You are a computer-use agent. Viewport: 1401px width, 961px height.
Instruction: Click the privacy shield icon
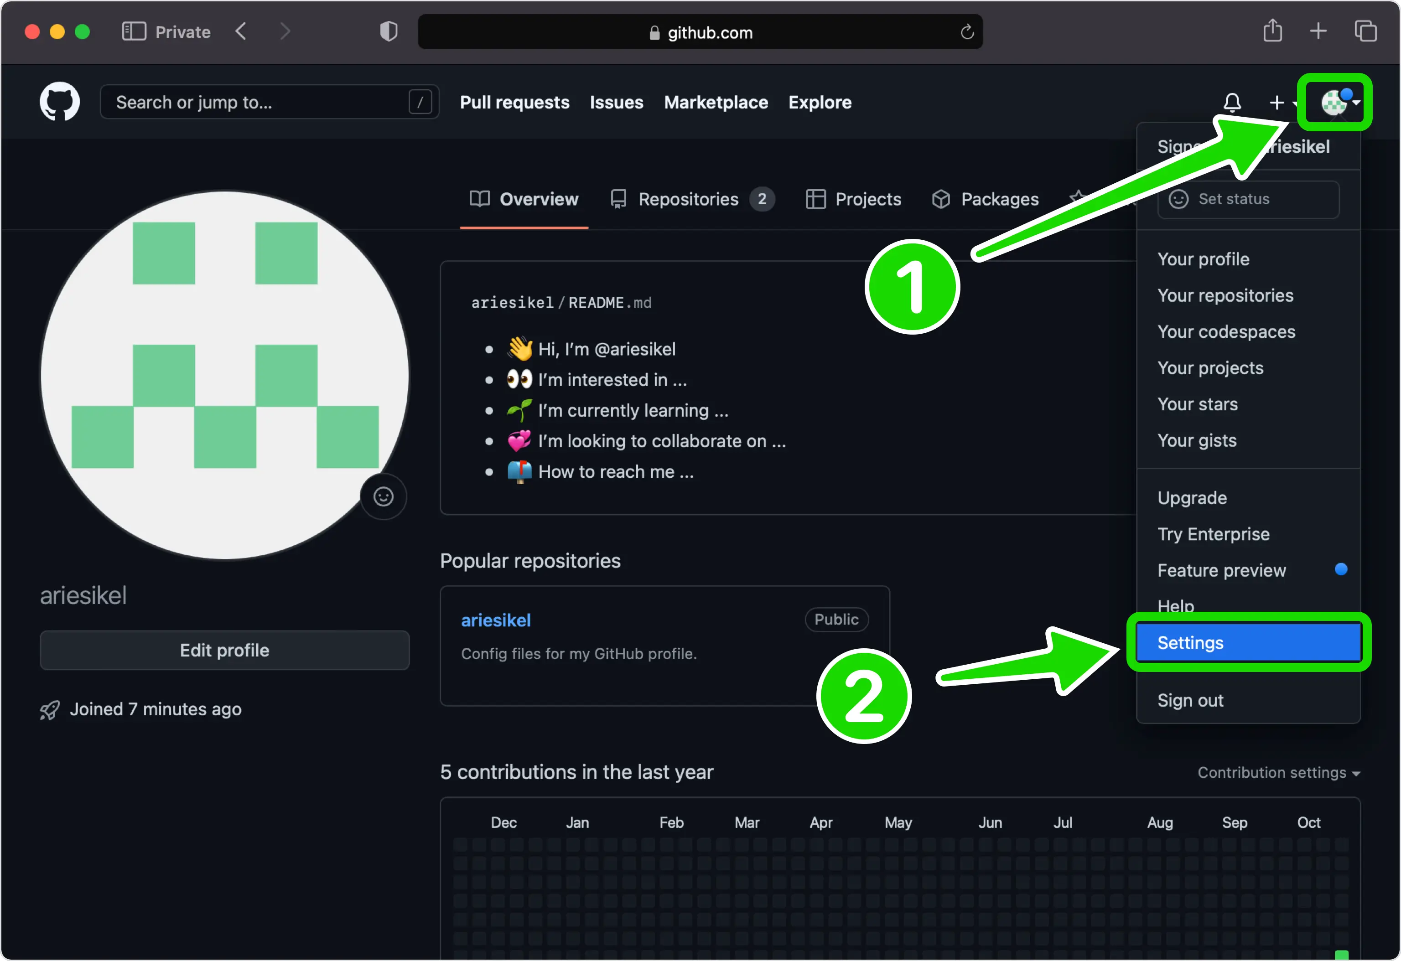coord(389,31)
